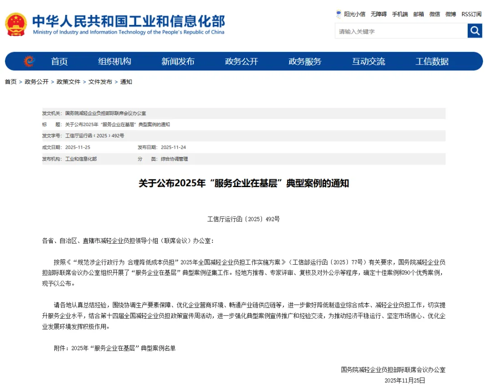Select the 微信 WeChat icon
The height and width of the screenshot is (385, 488).
(434, 14)
